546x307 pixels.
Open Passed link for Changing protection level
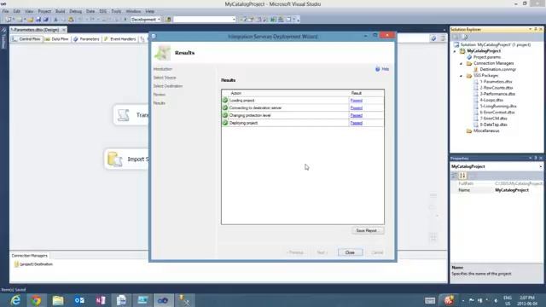pos(357,115)
